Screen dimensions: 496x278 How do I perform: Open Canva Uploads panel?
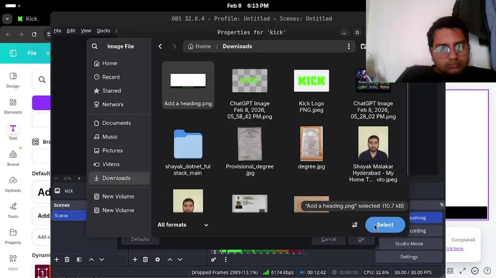(13, 185)
